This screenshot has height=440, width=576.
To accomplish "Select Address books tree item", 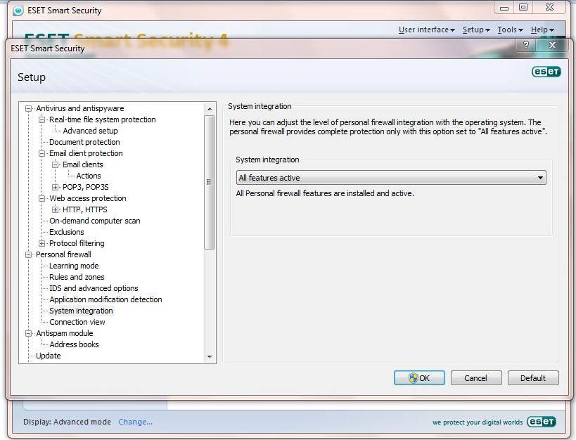I will click(75, 344).
